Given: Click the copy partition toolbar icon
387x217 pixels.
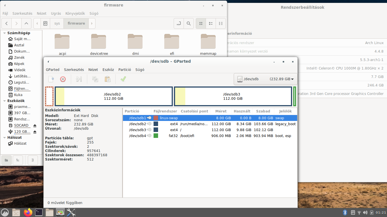Looking at the screenshot, I should click(x=95, y=79).
